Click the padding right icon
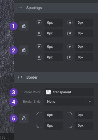This screenshot has width=98, height=140. [70, 47]
